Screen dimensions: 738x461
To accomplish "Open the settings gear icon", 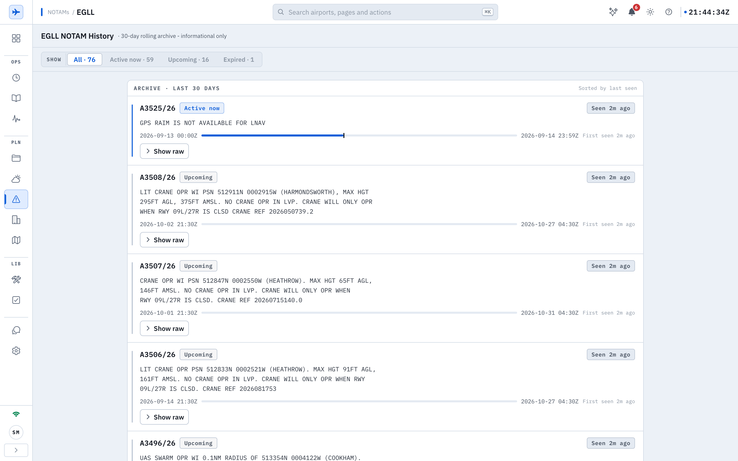I will pyautogui.click(x=16, y=351).
